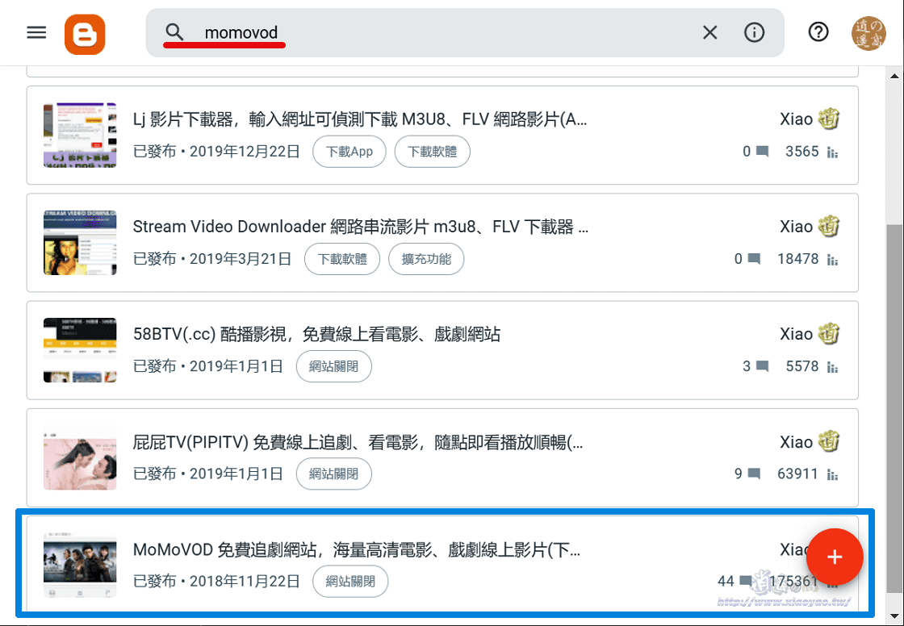Click the 擴充功能 label chip
904x626 pixels.
click(426, 259)
